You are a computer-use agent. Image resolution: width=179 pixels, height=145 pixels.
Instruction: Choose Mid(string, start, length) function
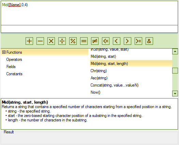pyautogui.click(x=131, y=64)
